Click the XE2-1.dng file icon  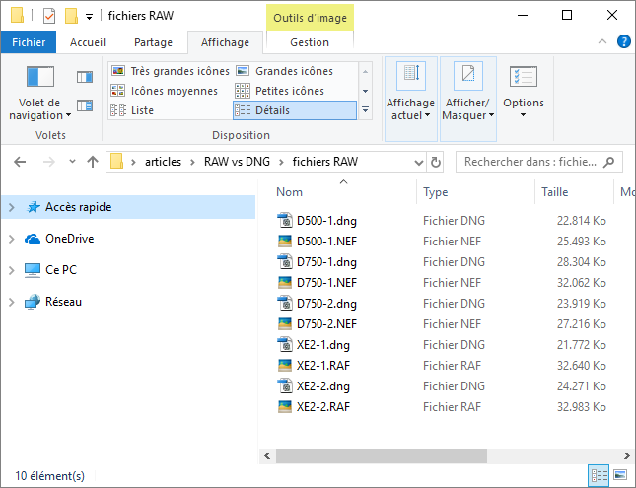[x=285, y=344]
